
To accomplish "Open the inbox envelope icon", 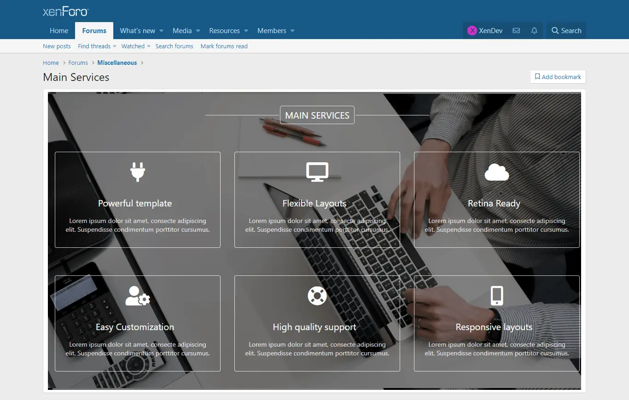I will [x=516, y=31].
